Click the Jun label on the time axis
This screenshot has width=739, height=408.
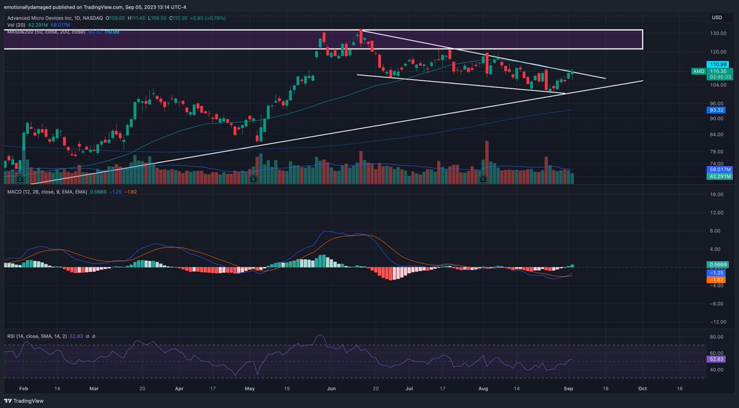click(333, 388)
